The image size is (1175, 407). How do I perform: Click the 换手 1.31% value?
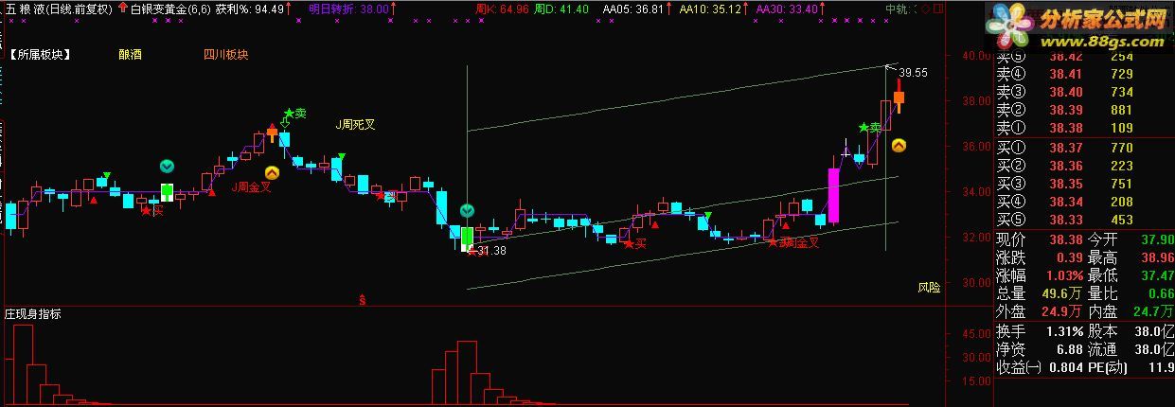tap(1063, 331)
